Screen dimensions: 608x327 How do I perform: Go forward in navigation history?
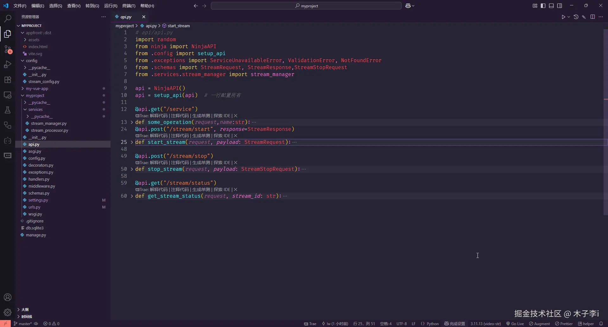point(204,6)
